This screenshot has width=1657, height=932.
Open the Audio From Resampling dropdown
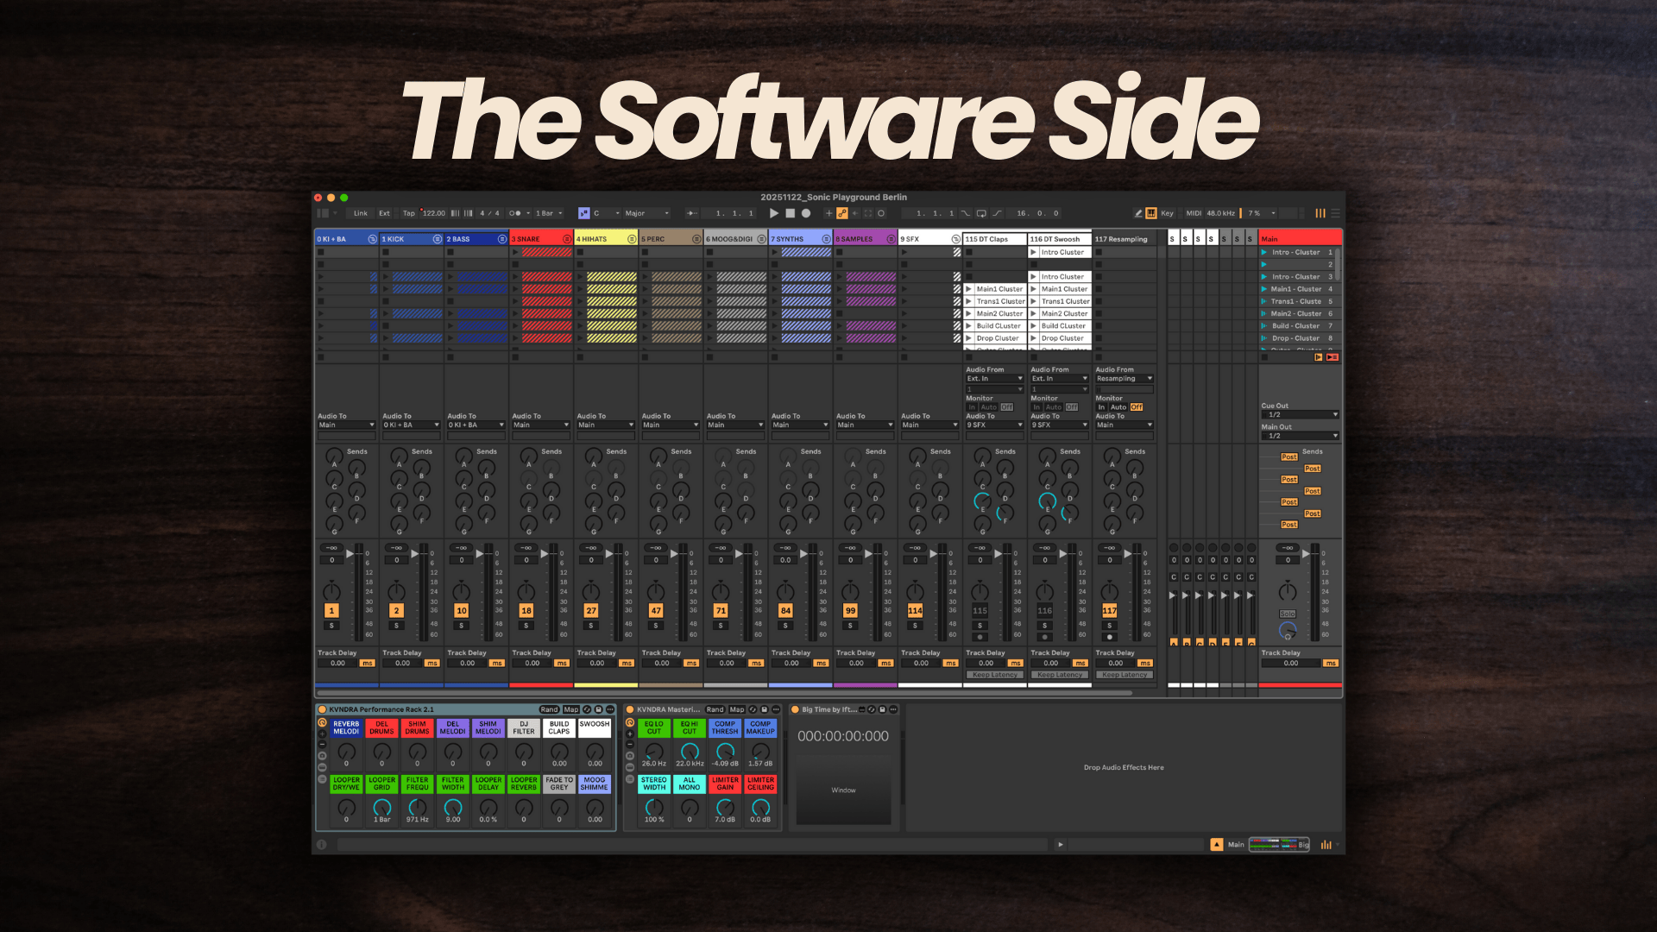(x=1125, y=378)
